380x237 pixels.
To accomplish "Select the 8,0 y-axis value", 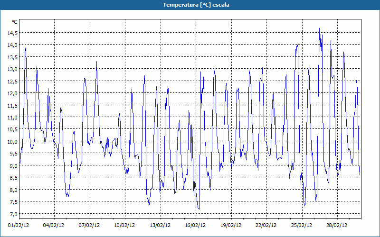I will pyautogui.click(x=14, y=190).
